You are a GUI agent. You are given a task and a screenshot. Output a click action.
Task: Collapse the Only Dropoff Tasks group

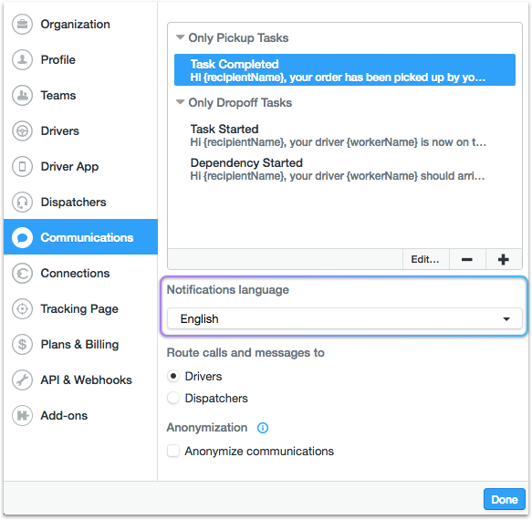point(180,102)
